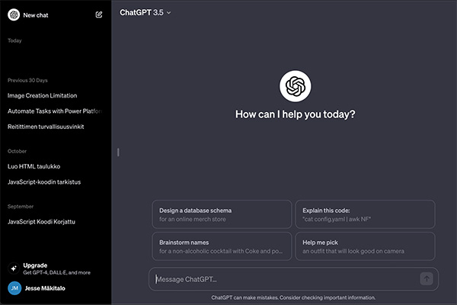Collapse the sidebar using the handle

tap(117, 152)
